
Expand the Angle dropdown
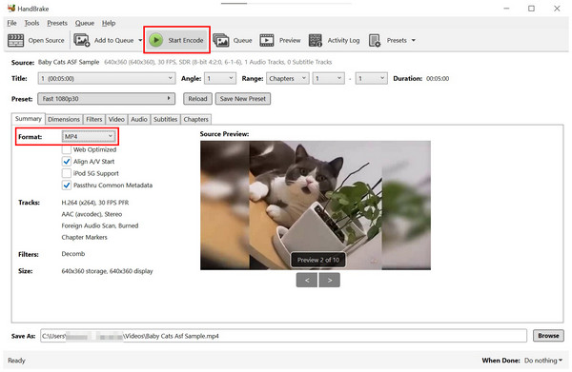(x=219, y=78)
